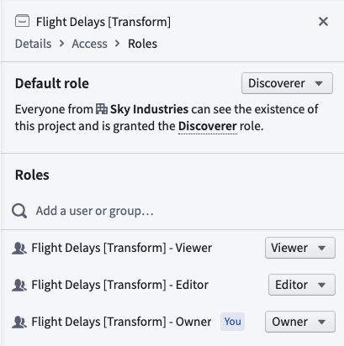Go to the Details breadcrumb
Screen dimensions: 344x346
tap(34, 44)
